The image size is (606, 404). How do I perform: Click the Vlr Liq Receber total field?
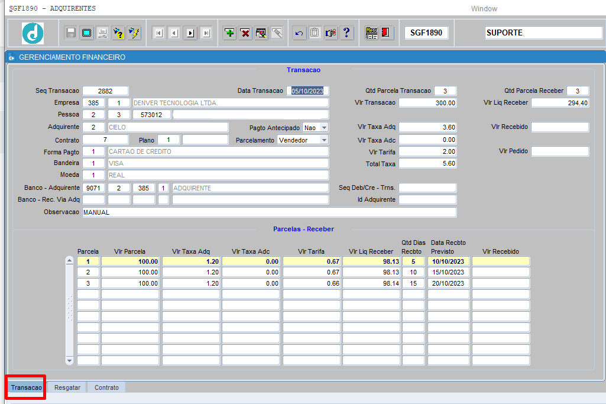coord(560,103)
